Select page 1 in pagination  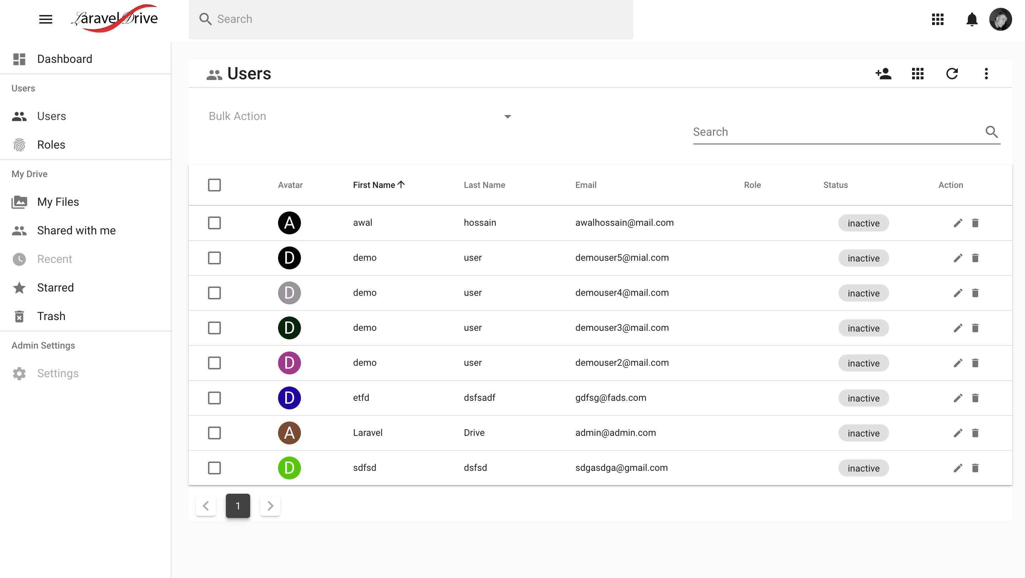238,506
